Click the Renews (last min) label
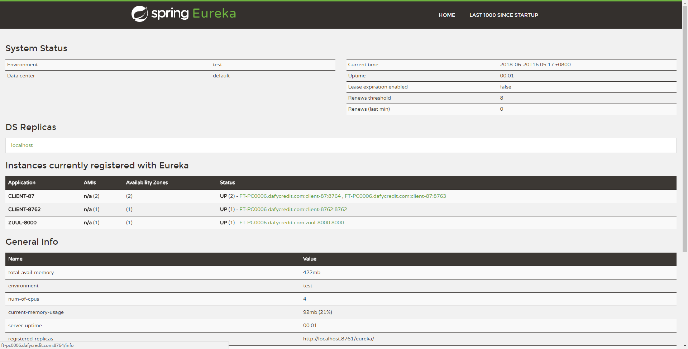The image size is (688, 349). pos(369,109)
